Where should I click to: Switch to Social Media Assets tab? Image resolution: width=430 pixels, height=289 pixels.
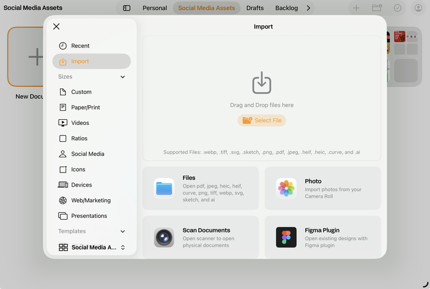(207, 8)
